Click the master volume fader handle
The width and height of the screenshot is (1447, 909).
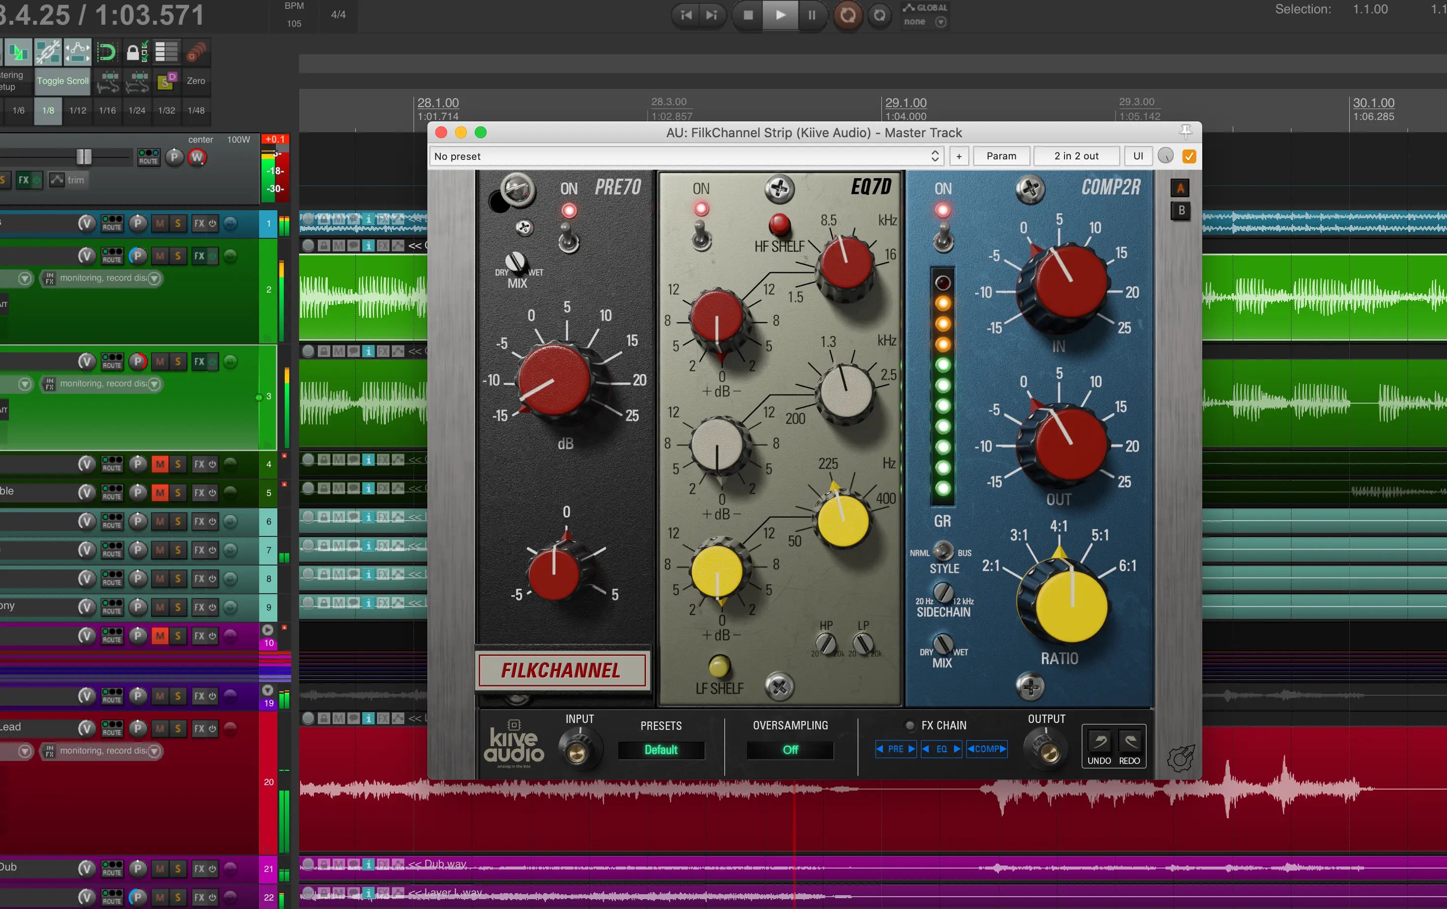(83, 157)
